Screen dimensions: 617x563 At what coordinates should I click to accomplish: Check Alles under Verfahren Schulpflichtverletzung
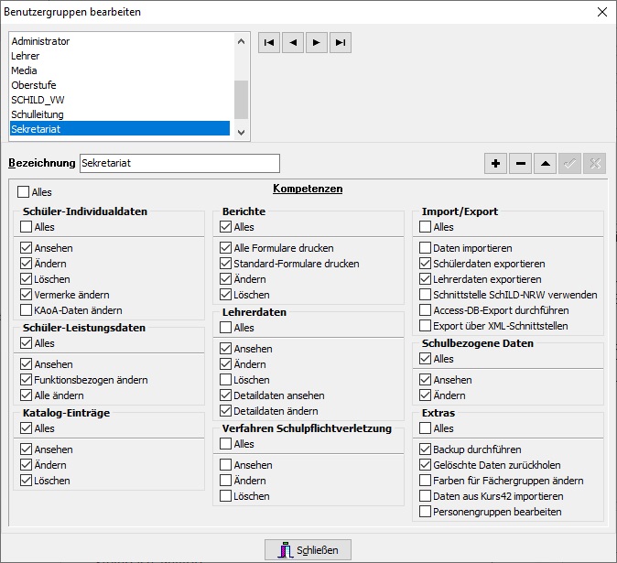click(225, 444)
